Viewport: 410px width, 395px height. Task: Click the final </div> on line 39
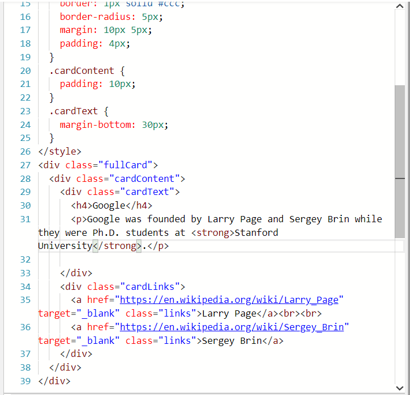54,381
